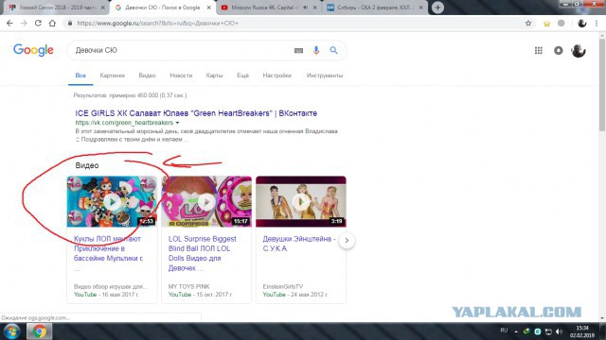Image resolution: width=606 pixels, height=340 pixels.
Task: Select the Все results tab
Action: (x=80, y=76)
